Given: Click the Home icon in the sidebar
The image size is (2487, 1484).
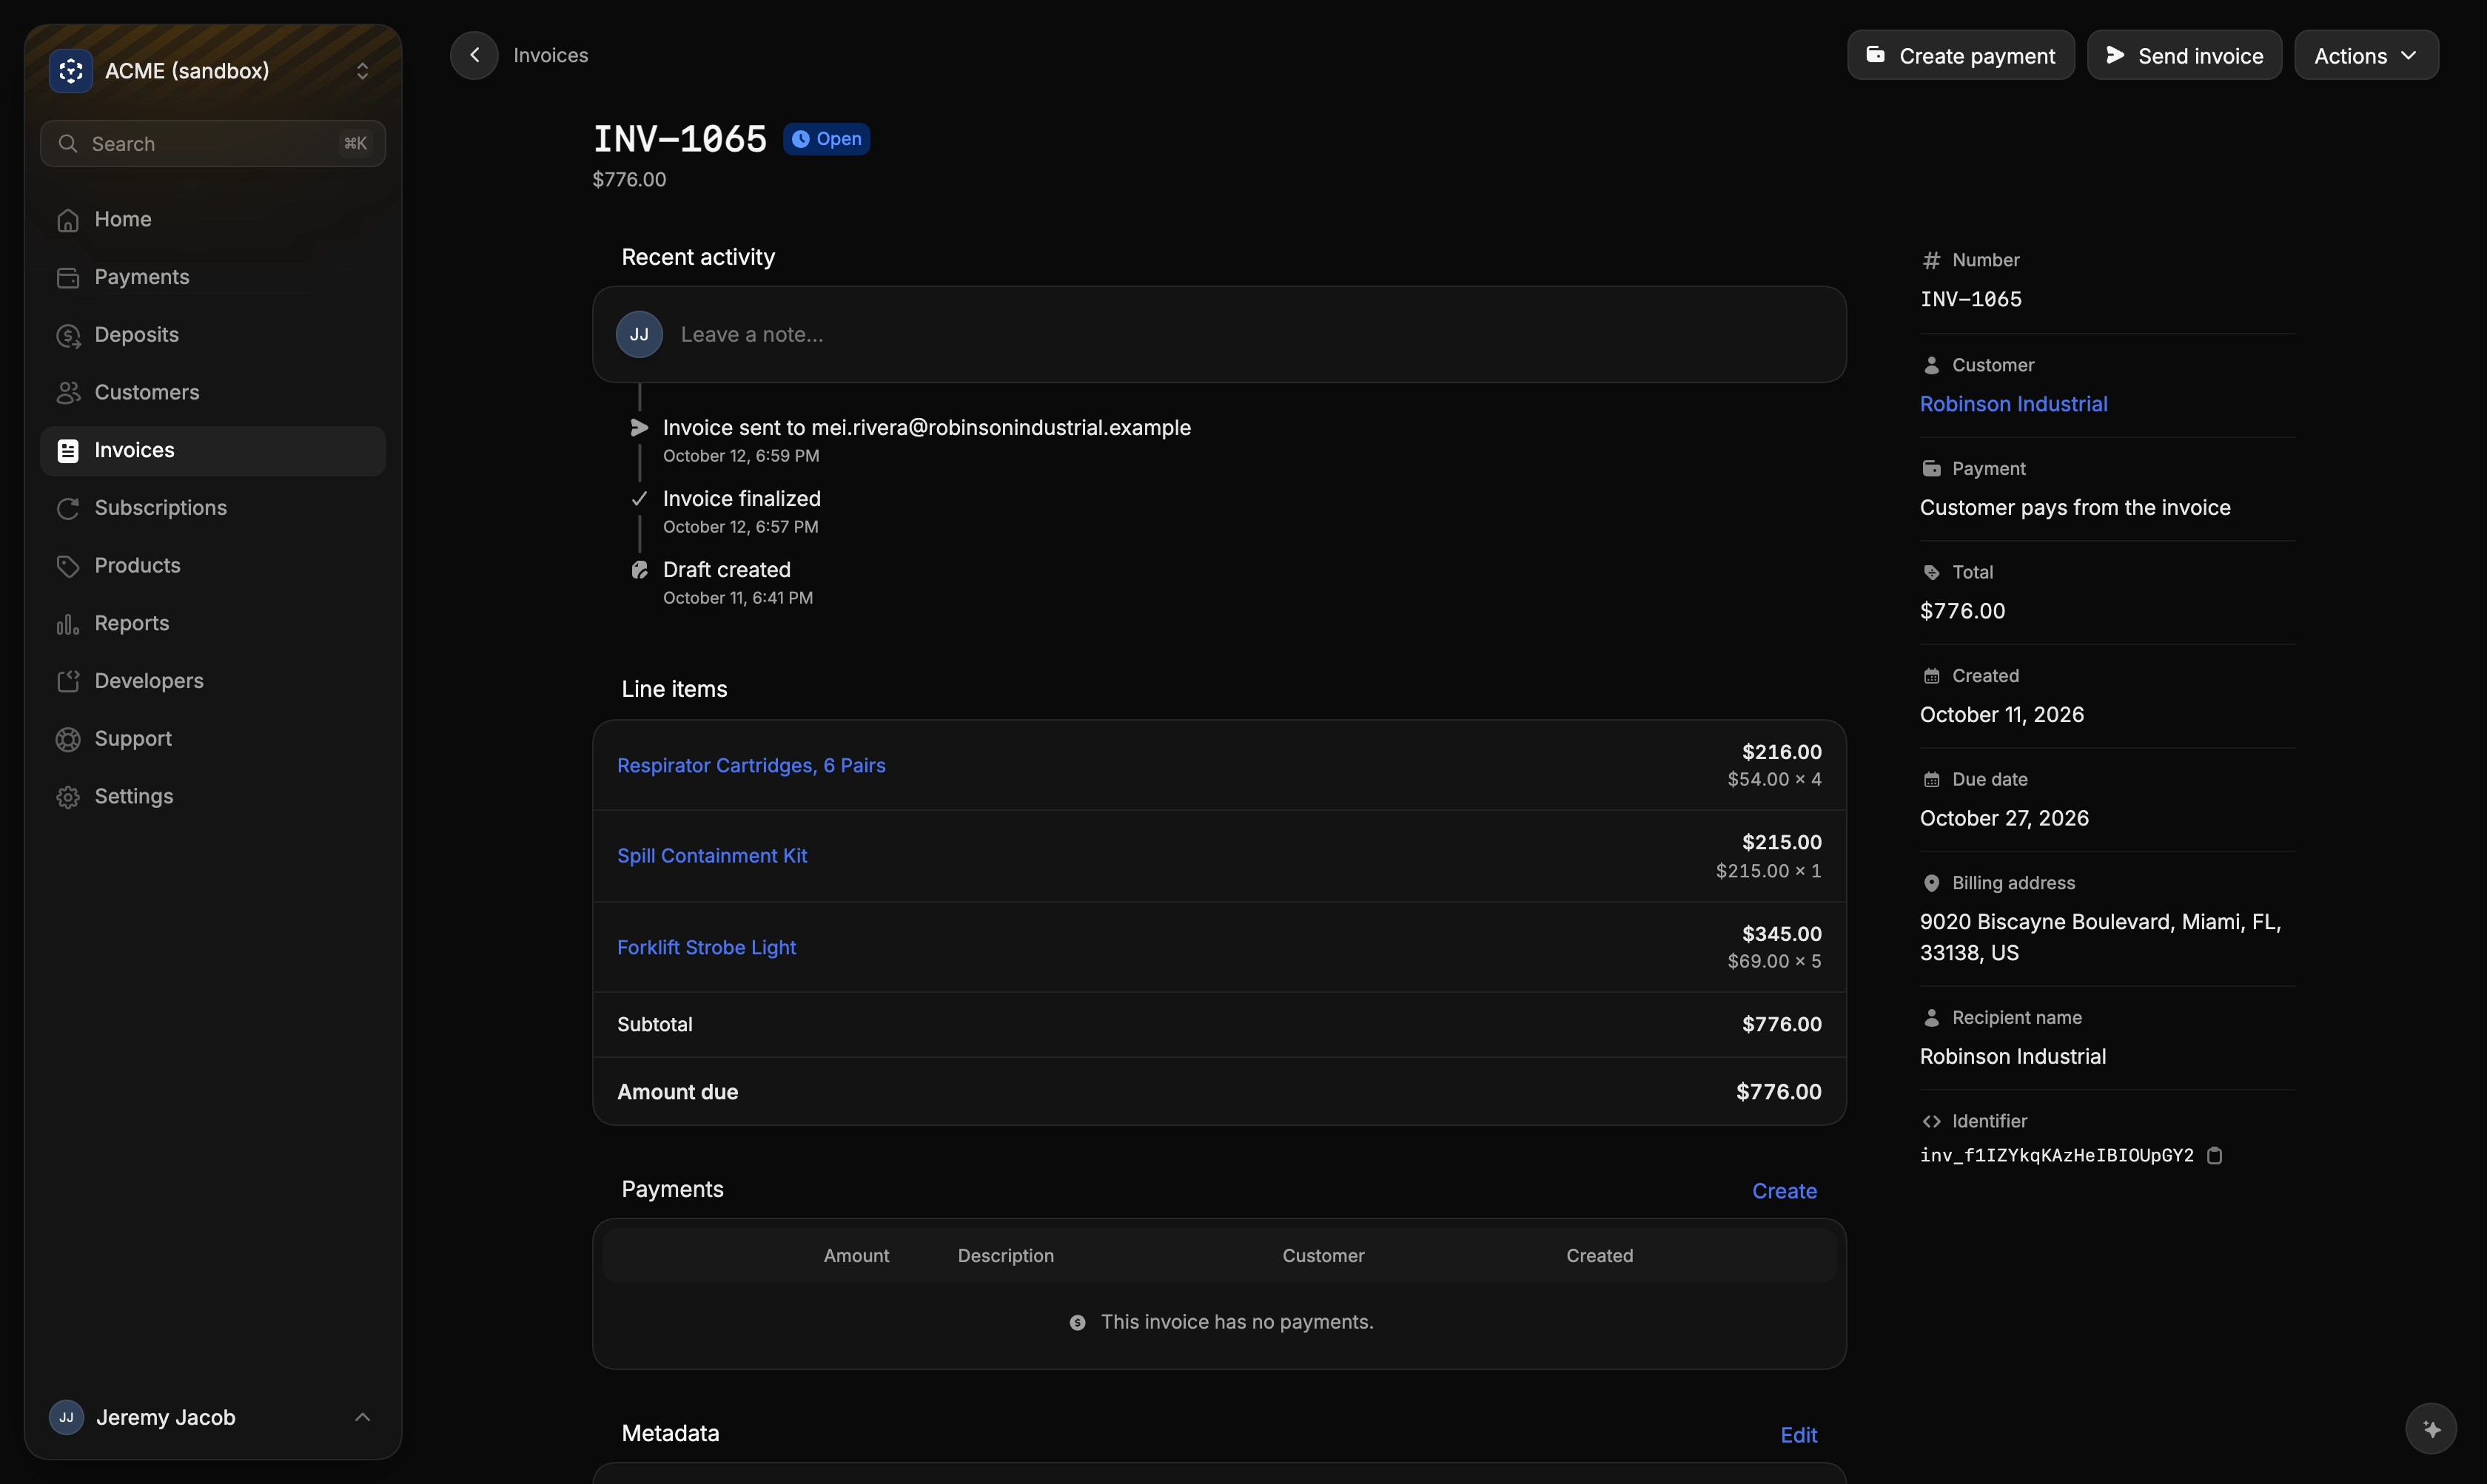Looking at the screenshot, I should click(x=68, y=220).
